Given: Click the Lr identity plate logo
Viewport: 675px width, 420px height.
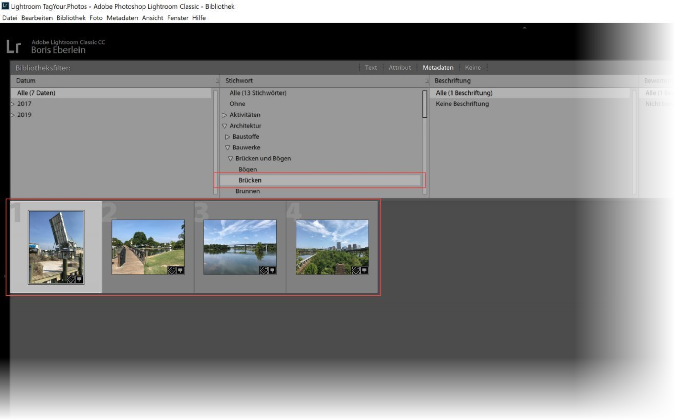Looking at the screenshot, I should click(x=14, y=46).
